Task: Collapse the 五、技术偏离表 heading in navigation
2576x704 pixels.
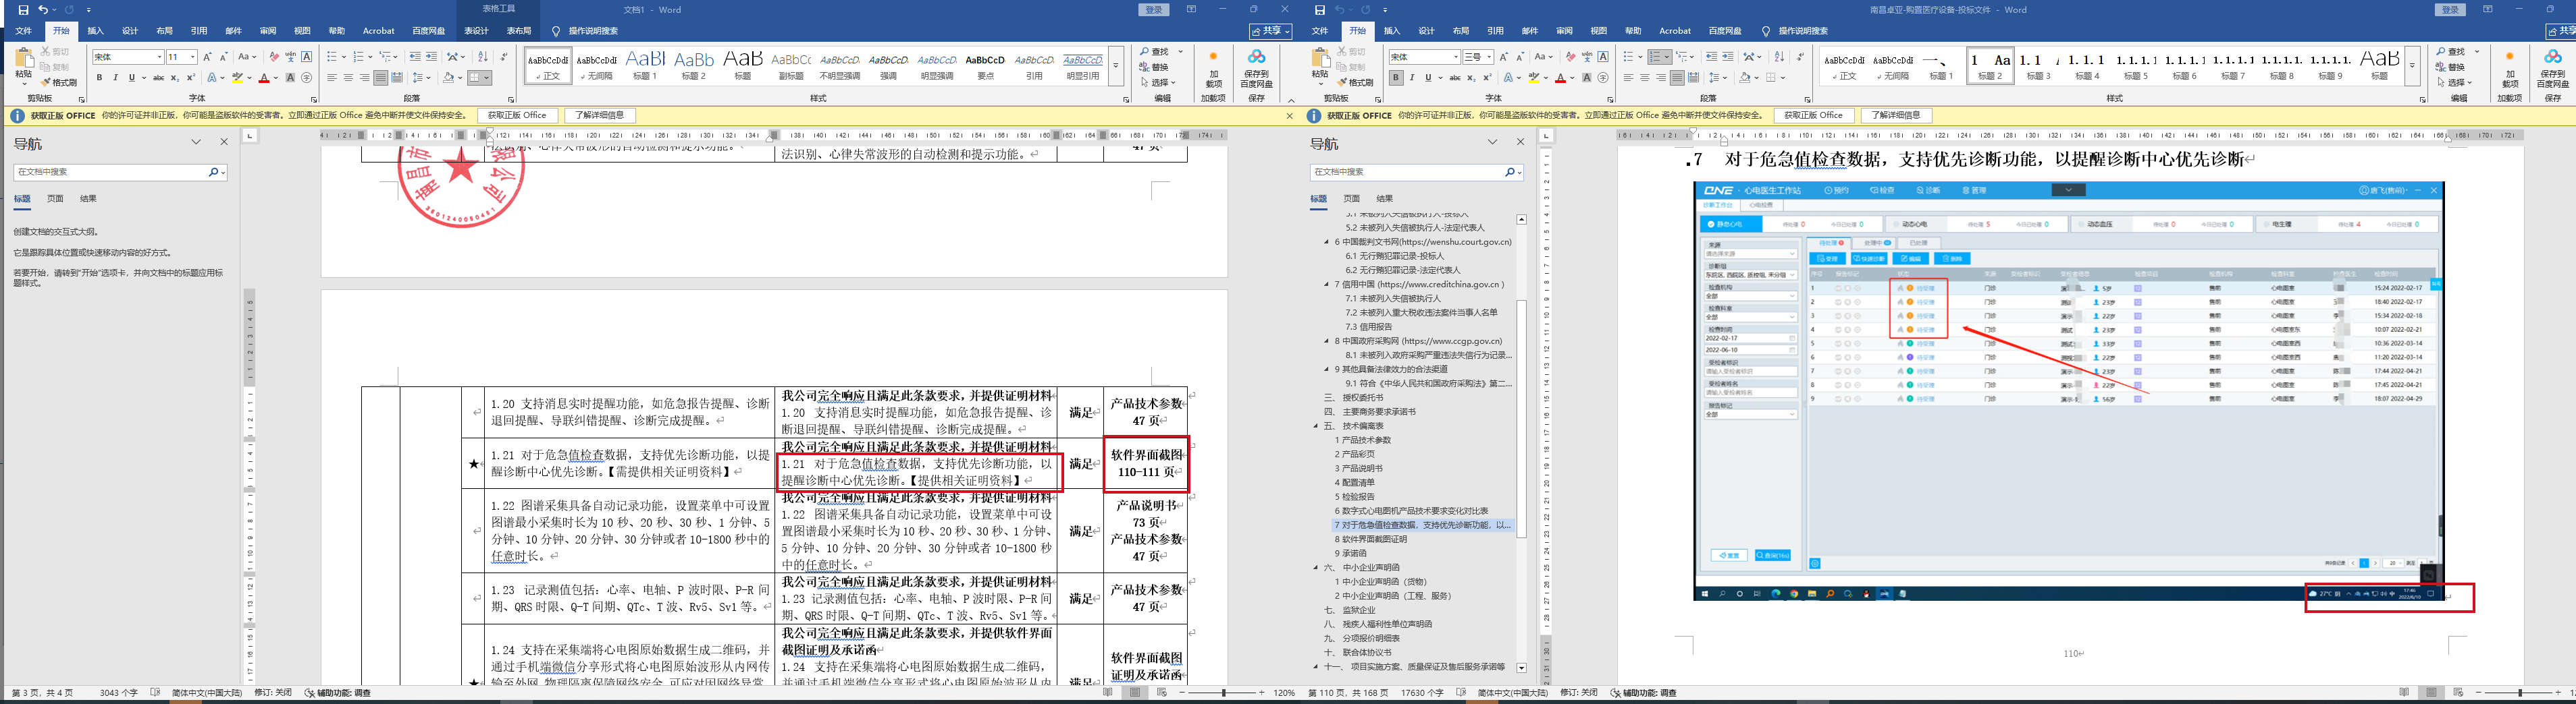Action: (1316, 426)
